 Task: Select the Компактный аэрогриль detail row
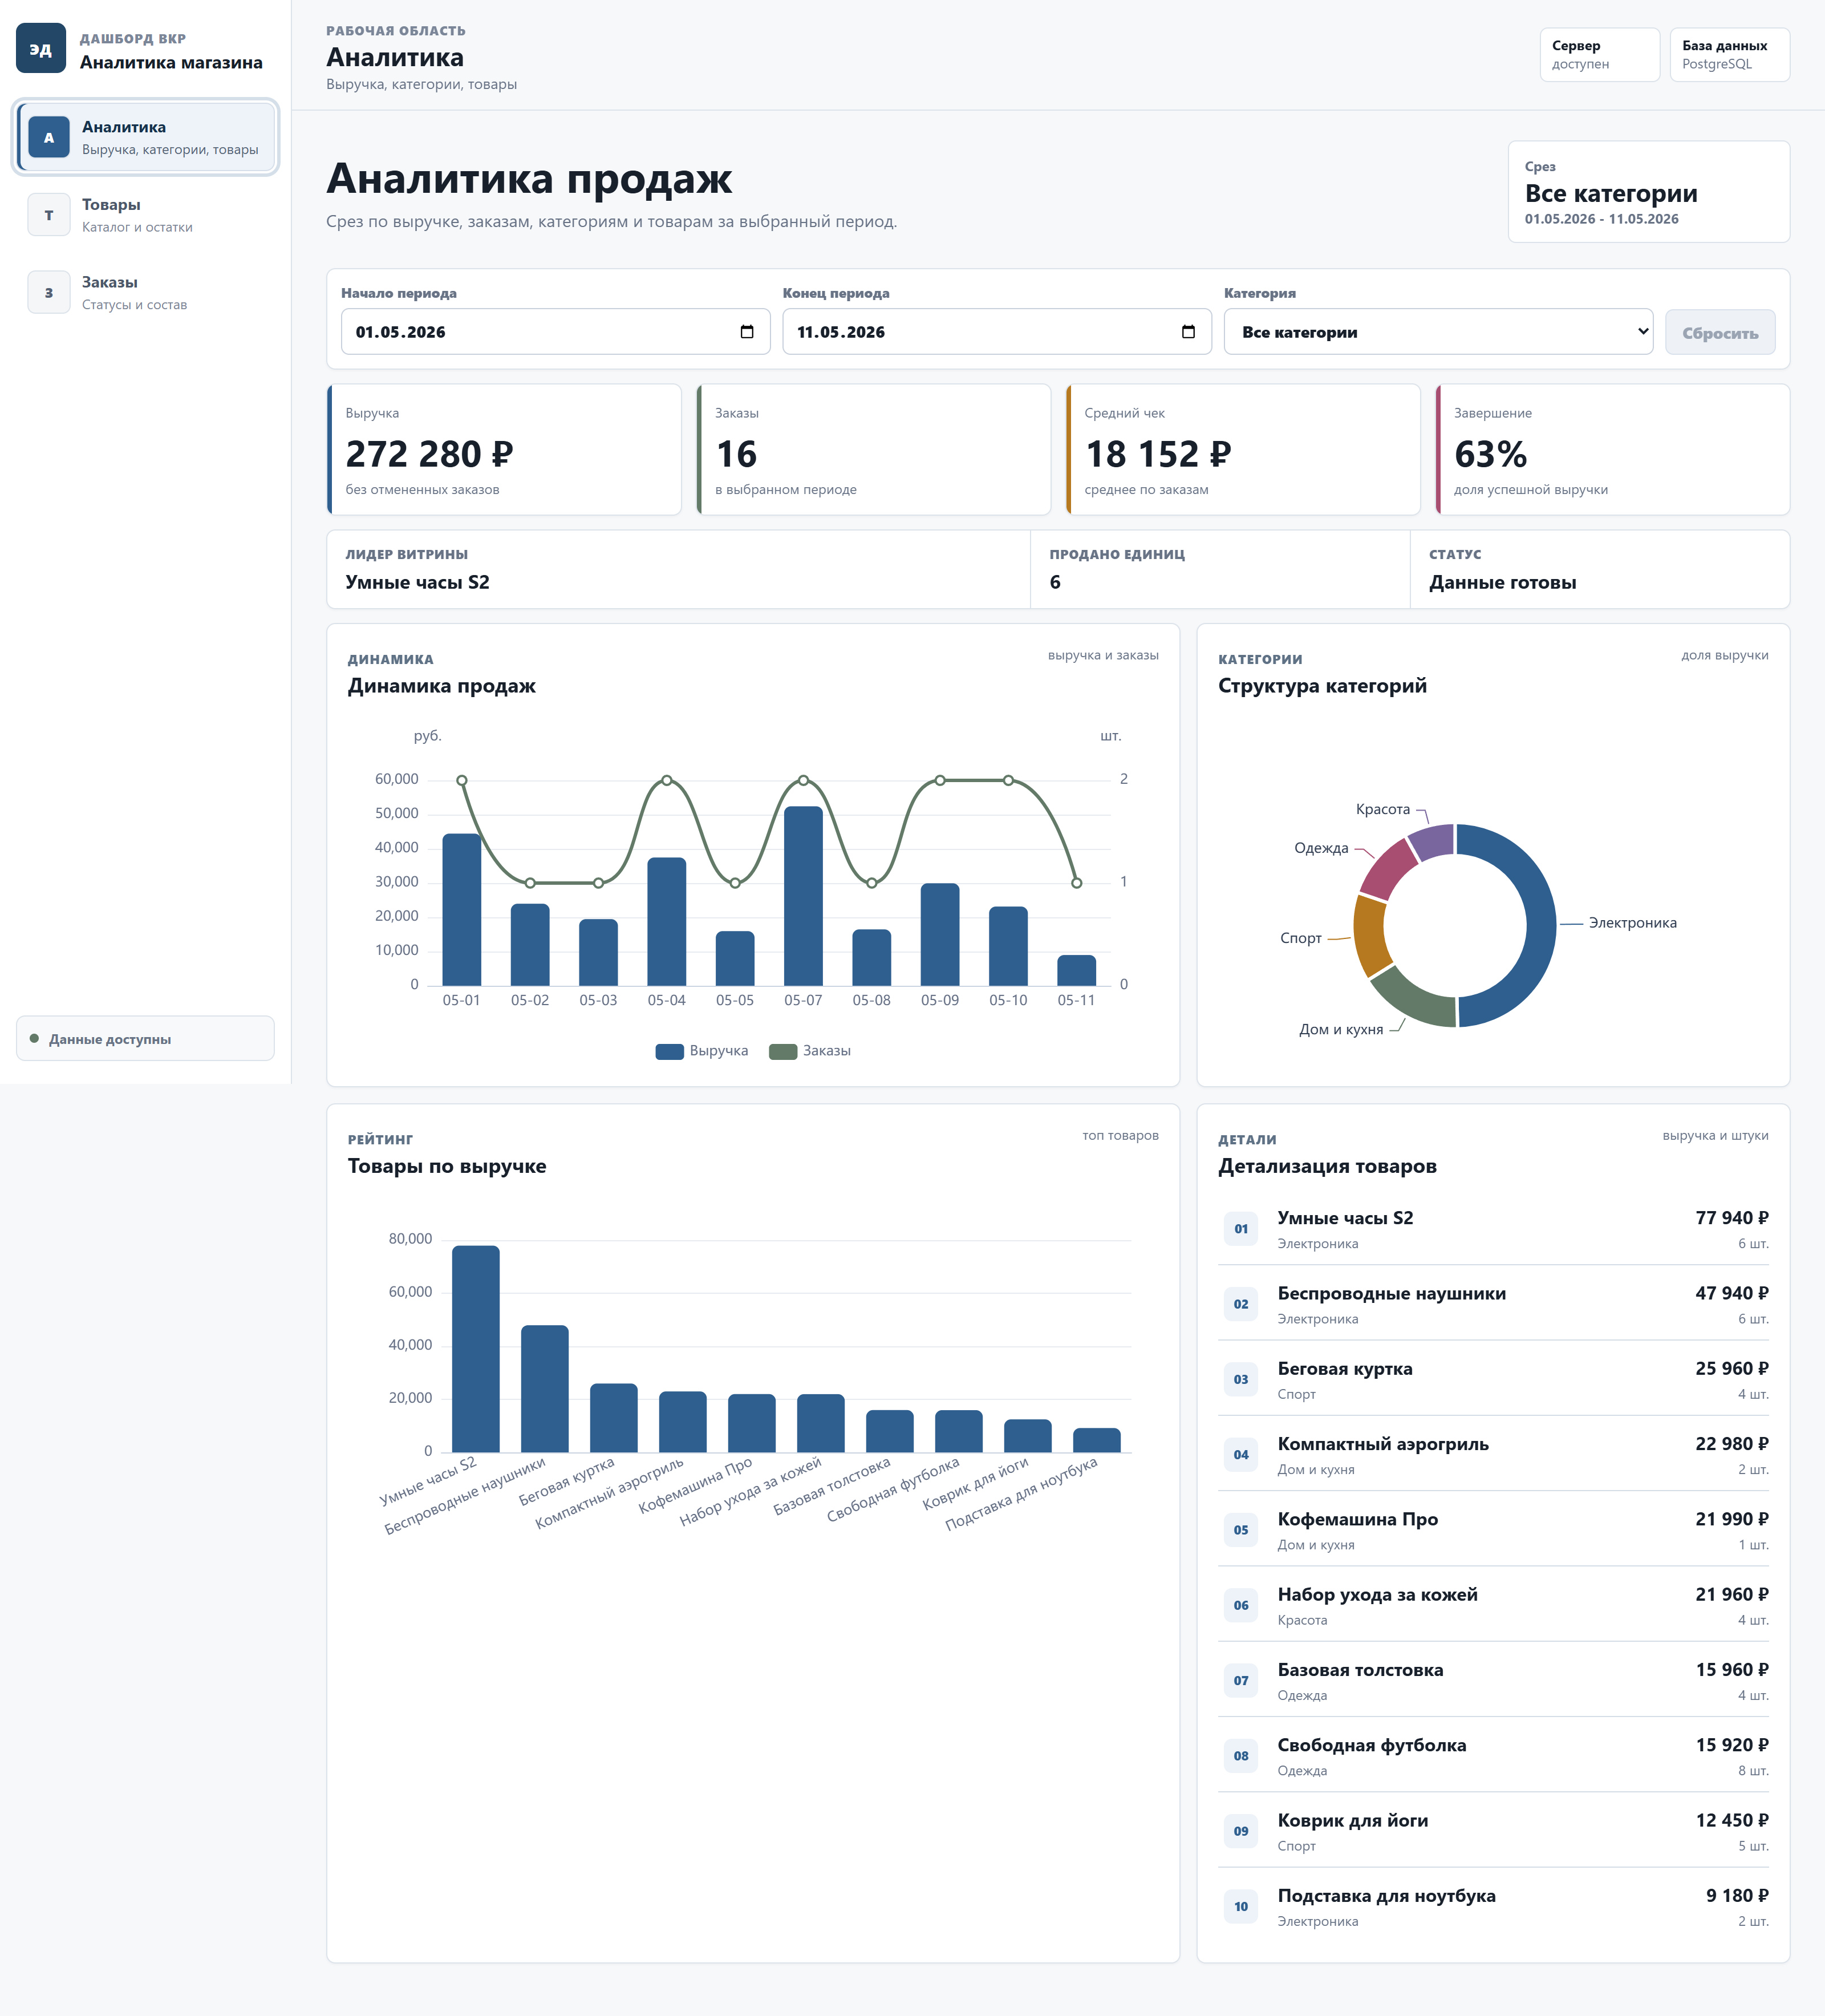click(x=1493, y=1455)
